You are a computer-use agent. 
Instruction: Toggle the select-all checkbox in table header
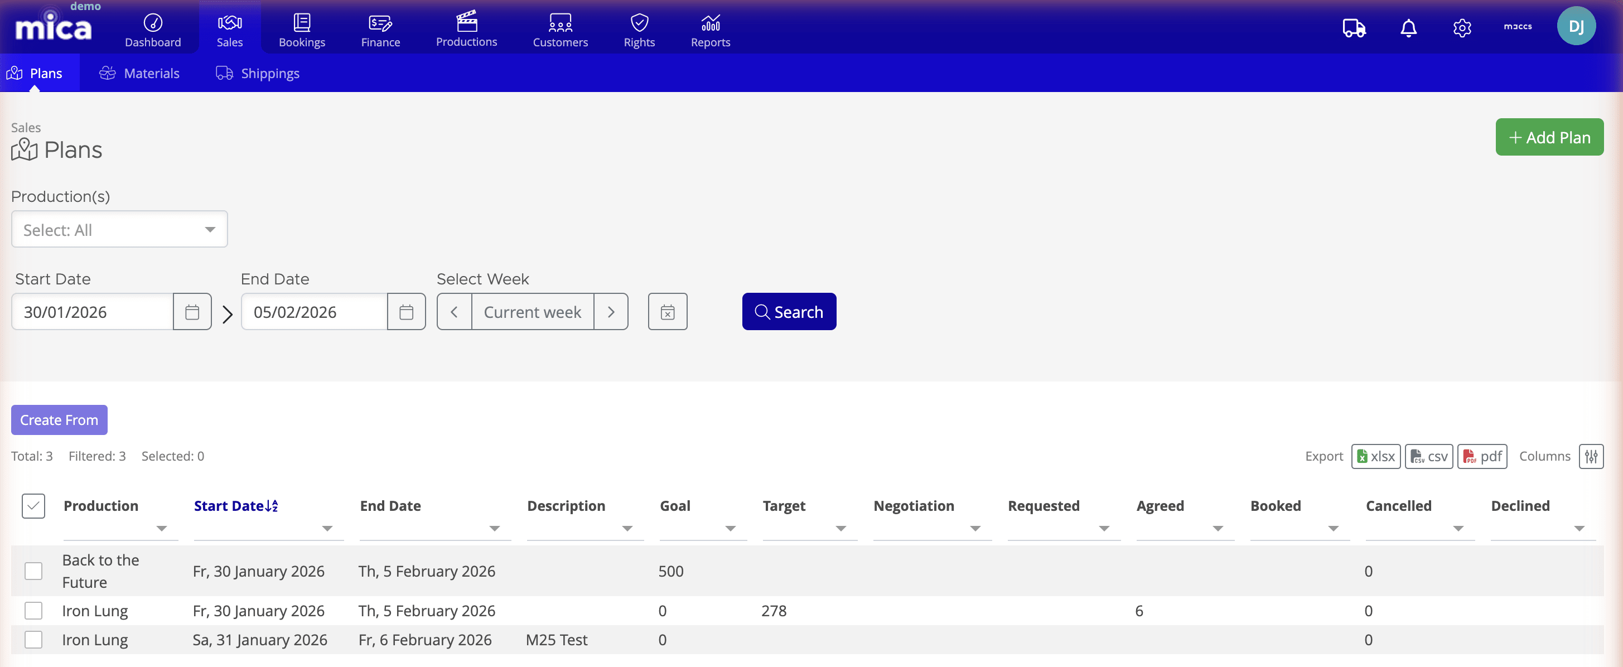[33, 506]
